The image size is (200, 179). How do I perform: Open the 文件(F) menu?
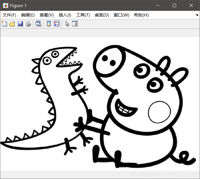click(x=9, y=15)
